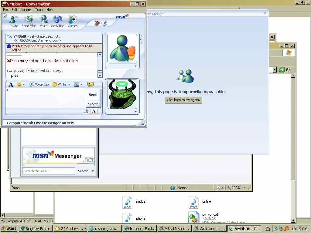Click Search link in MSN Messenger window
Screen dimensions: 311x233
(x=83, y=171)
